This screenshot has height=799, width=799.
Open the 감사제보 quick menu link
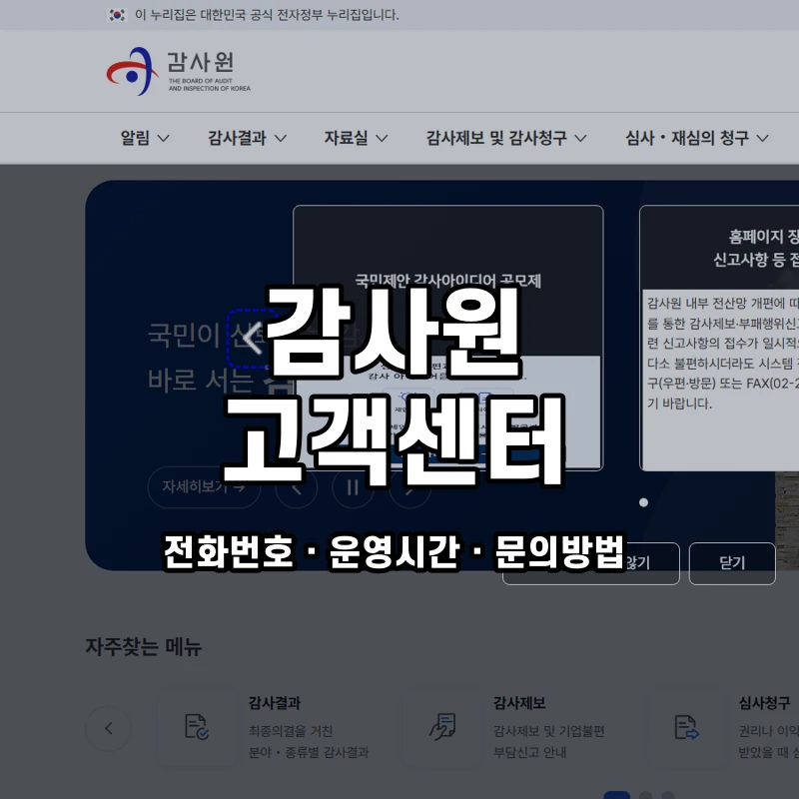(x=519, y=703)
